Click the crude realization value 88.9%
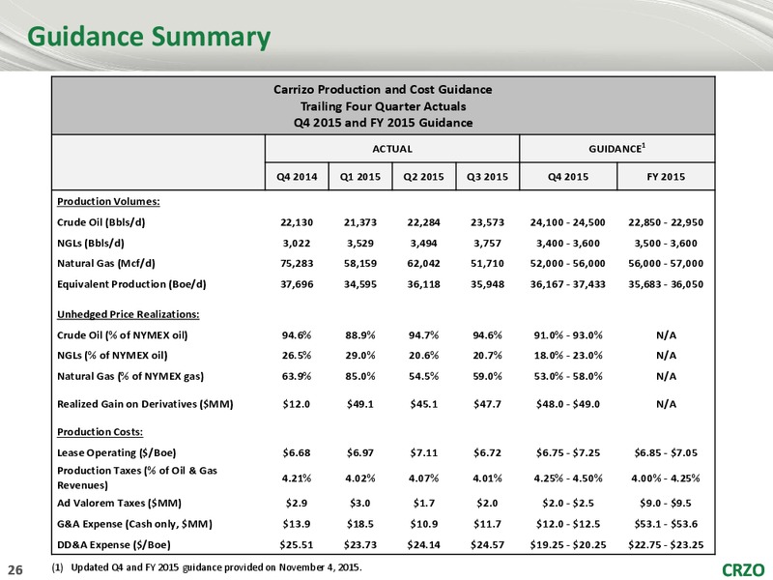 (360, 335)
